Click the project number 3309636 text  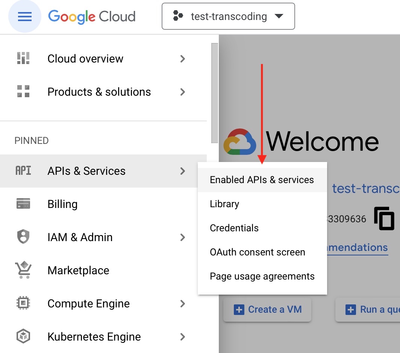pos(347,219)
